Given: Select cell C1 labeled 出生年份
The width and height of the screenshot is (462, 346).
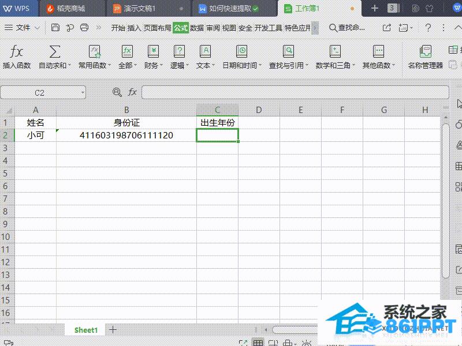Looking at the screenshot, I should [x=218, y=122].
